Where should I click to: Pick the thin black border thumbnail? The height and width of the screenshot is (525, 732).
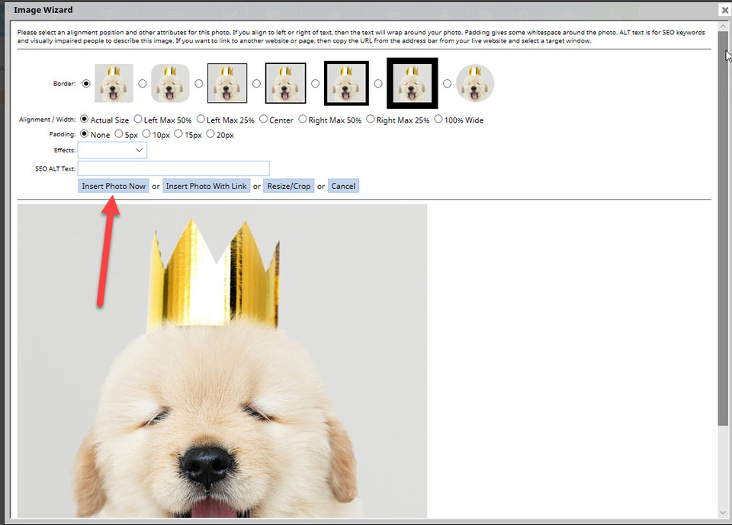[x=227, y=83]
